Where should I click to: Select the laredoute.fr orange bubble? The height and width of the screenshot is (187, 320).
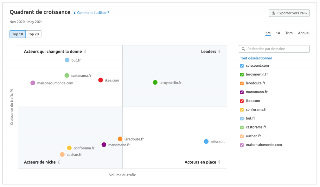point(120,139)
